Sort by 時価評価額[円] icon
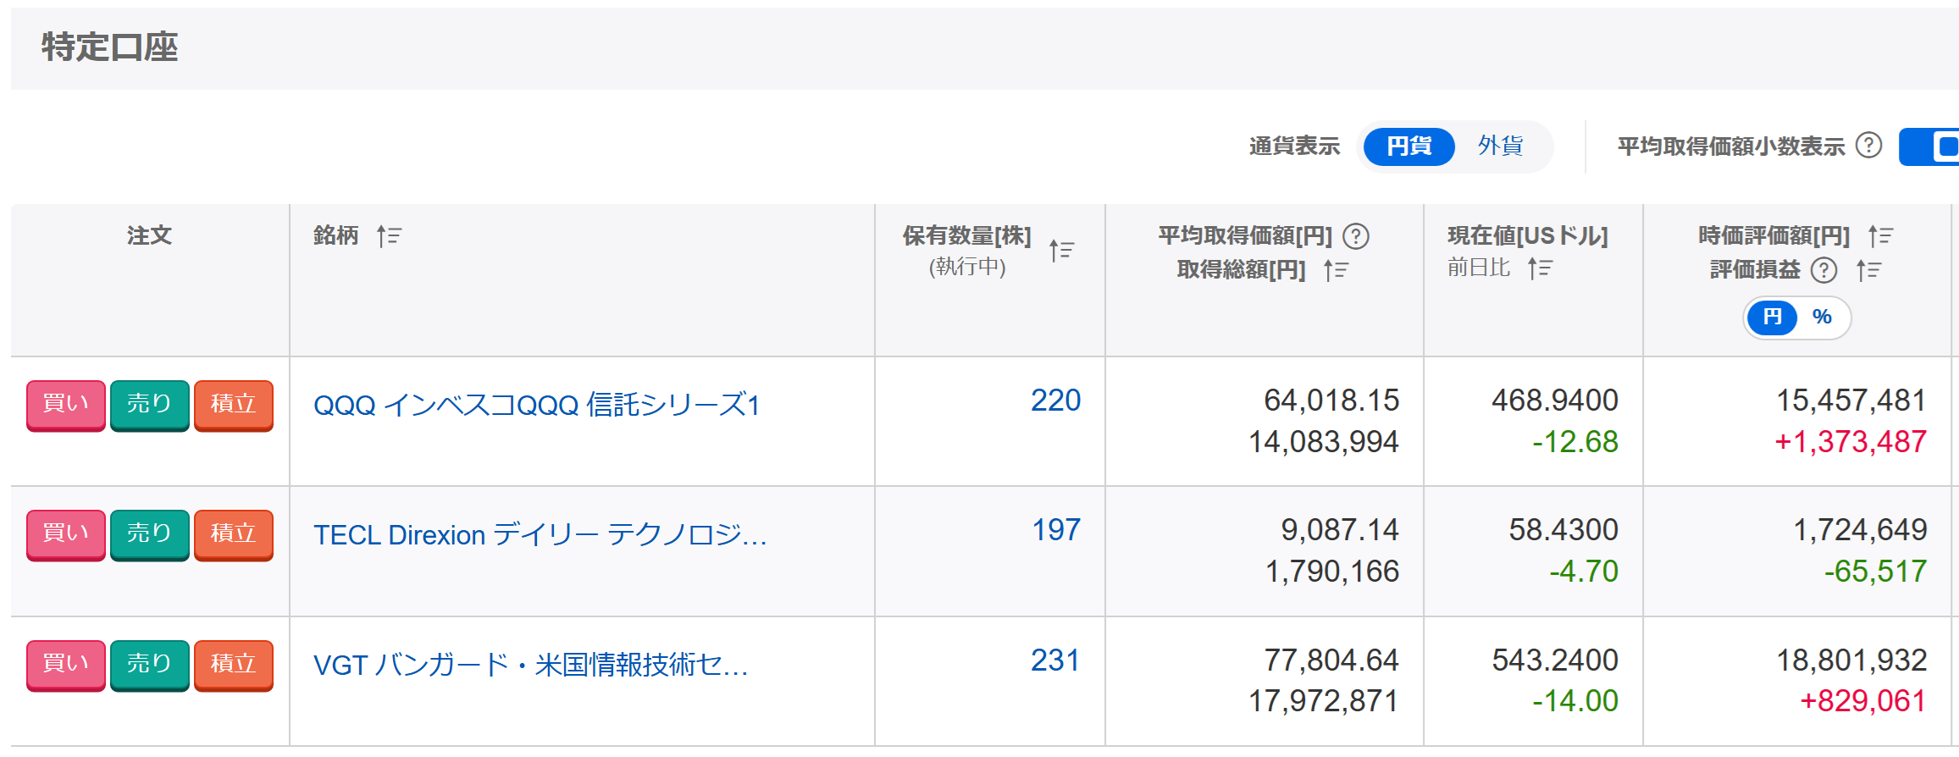Viewport: 1959px width, 757px height. point(1880,236)
